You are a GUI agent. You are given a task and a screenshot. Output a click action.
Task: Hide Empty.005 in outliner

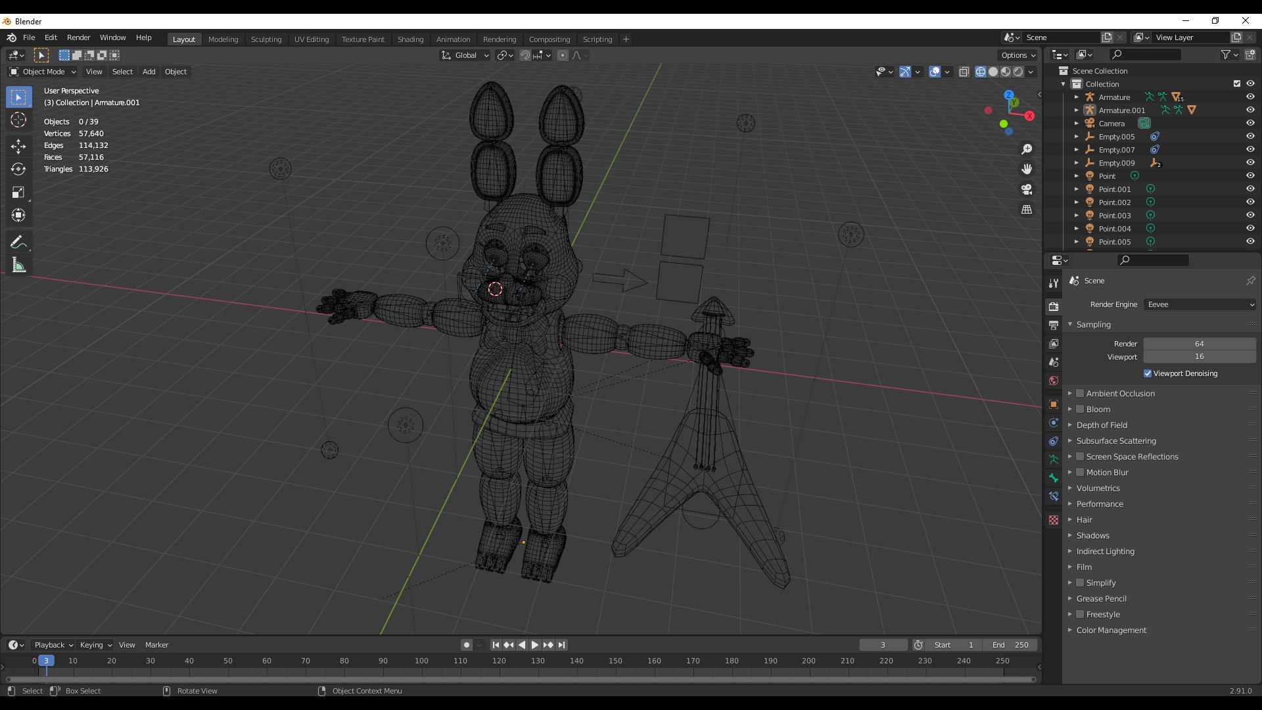click(1250, 136)
